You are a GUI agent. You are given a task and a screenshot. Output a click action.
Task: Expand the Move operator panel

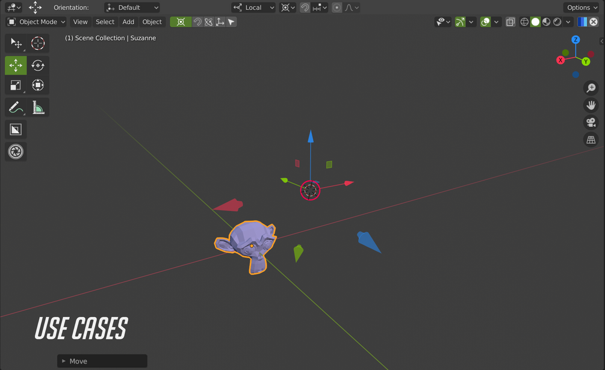pos(102,361)
